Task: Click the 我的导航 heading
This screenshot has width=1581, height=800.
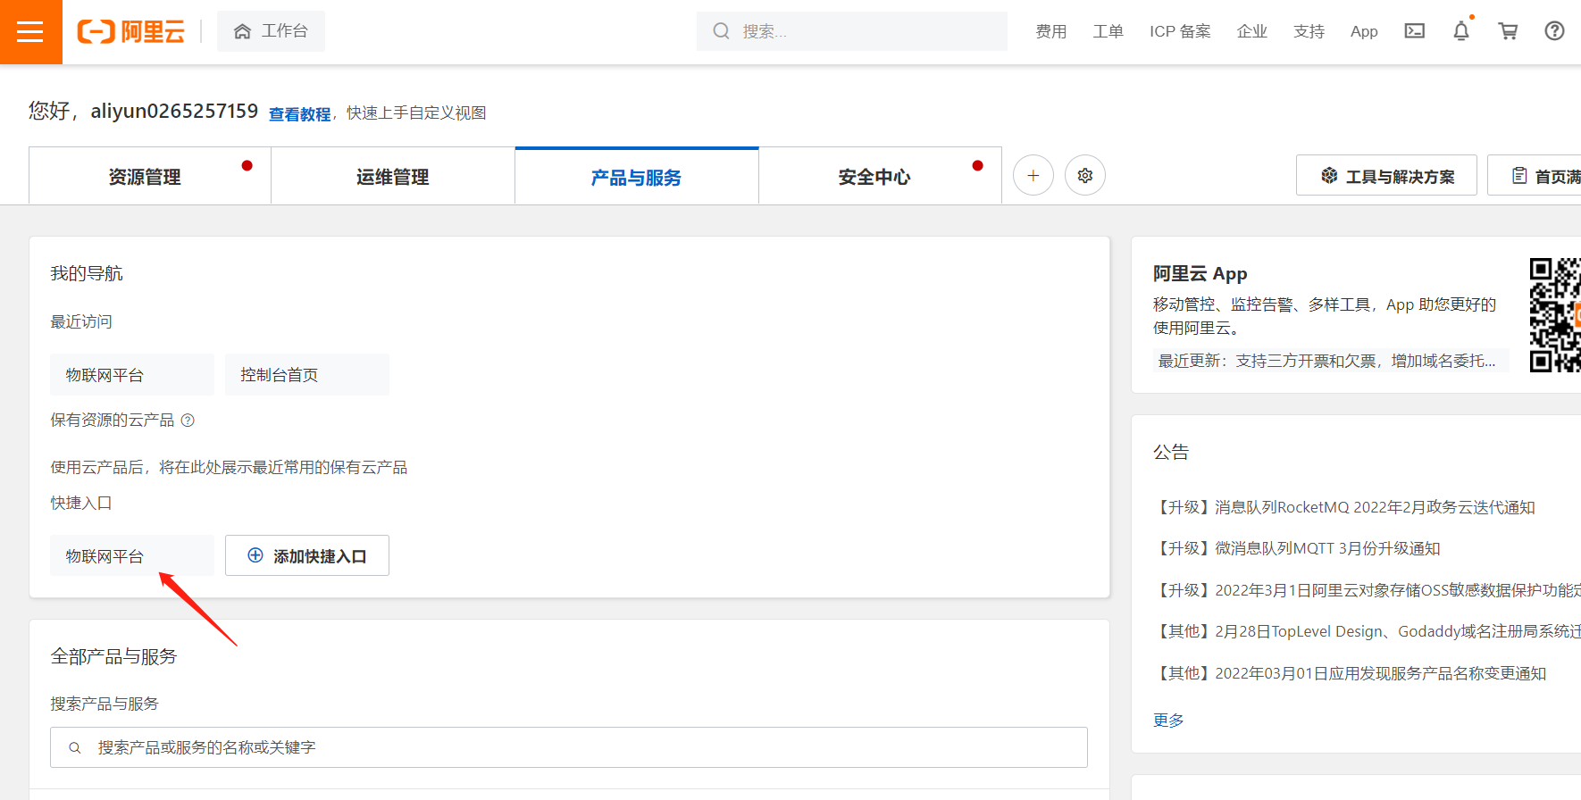Action: tap(87, 273)
